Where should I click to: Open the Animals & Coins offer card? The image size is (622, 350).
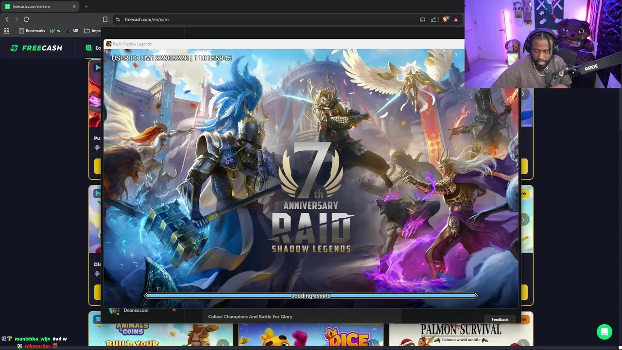(x=161, y=335)
